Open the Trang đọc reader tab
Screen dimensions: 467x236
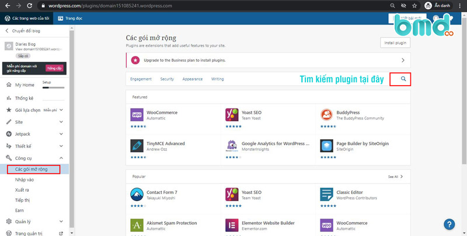click(70, 18)
